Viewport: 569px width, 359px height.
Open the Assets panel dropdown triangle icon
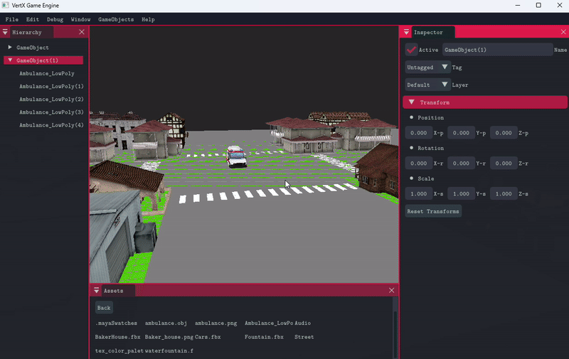pos(97,291)
